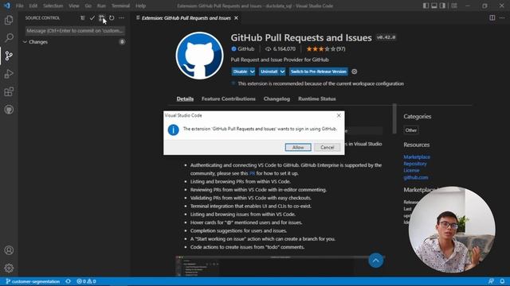Image resolution: width=510 pixels, height=286 pixels.
Task: Click the PR link in the feature list
Action: (x=252, y=173)
